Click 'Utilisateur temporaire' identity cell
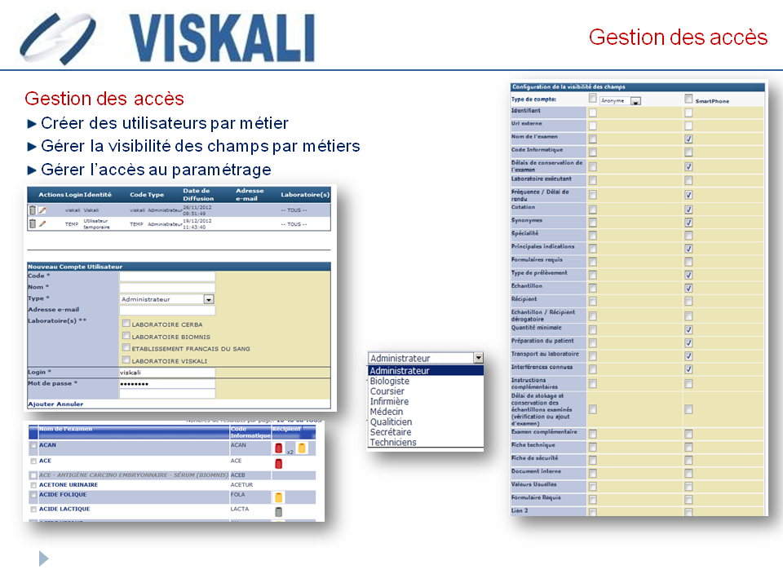The image size is (783, 587). pos(96,223)
